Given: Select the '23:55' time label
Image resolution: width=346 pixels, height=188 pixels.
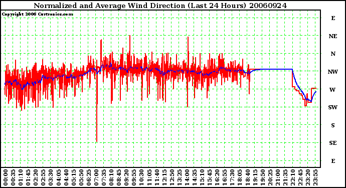Looking at the screenshot, I should [x=315, y=177].
